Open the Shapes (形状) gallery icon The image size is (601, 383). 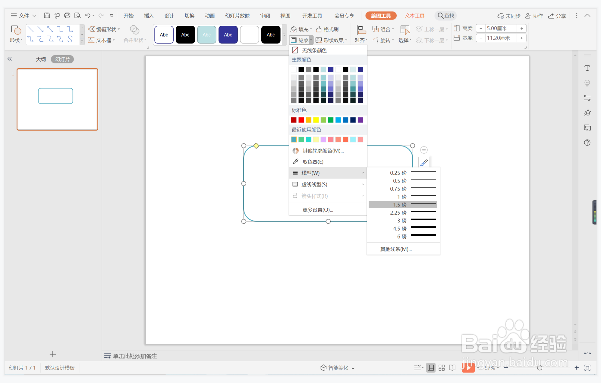16,30
